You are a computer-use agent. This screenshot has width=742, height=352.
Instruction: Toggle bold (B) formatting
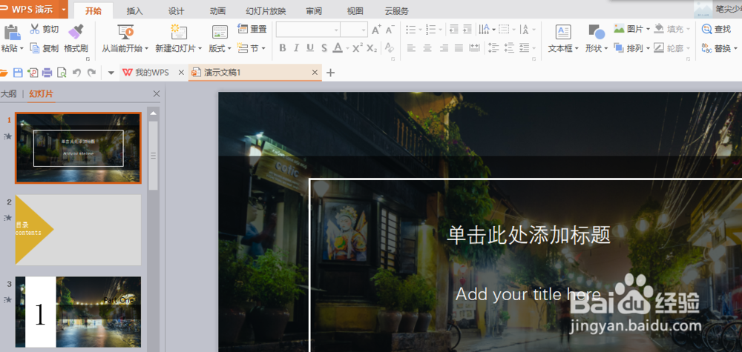(x=283, y=47)
